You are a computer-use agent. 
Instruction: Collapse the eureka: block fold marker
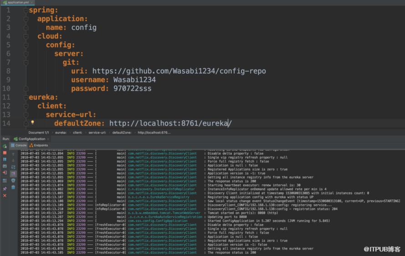(x=26, y=97)
